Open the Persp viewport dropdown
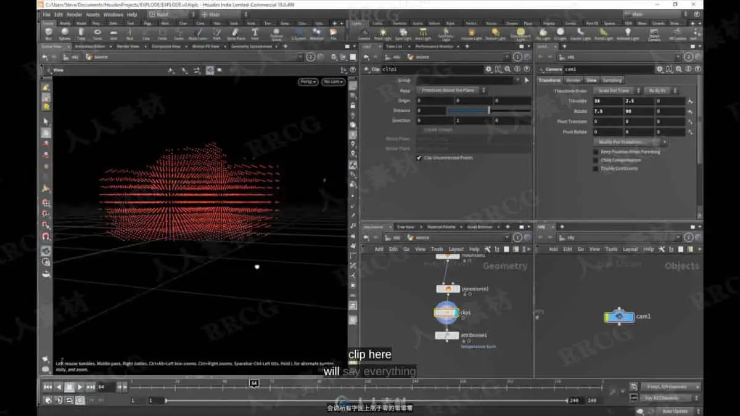 (308, 81)
